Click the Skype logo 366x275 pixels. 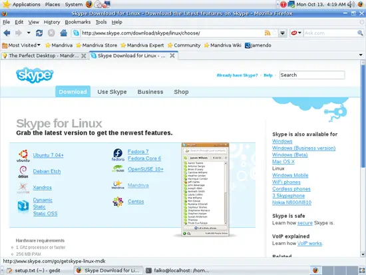pos(35,75)
